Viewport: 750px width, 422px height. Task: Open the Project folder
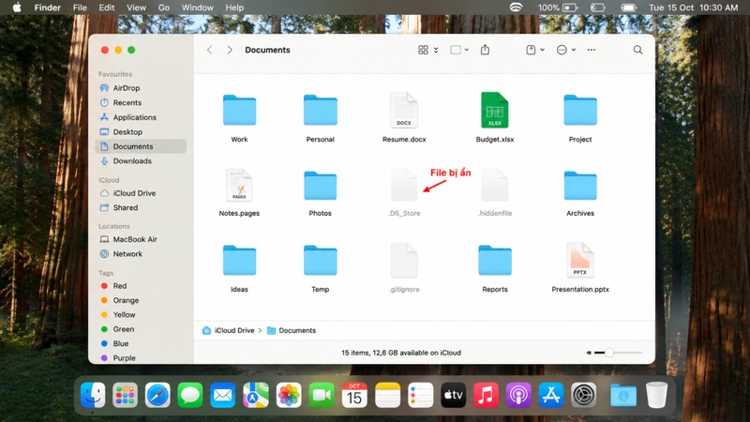point(580,110)
